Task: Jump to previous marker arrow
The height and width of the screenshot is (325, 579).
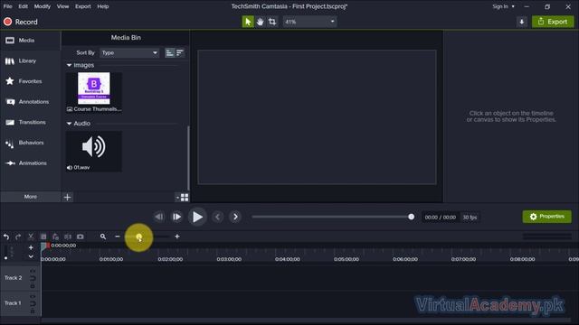Action: click(x=217, y=217)
